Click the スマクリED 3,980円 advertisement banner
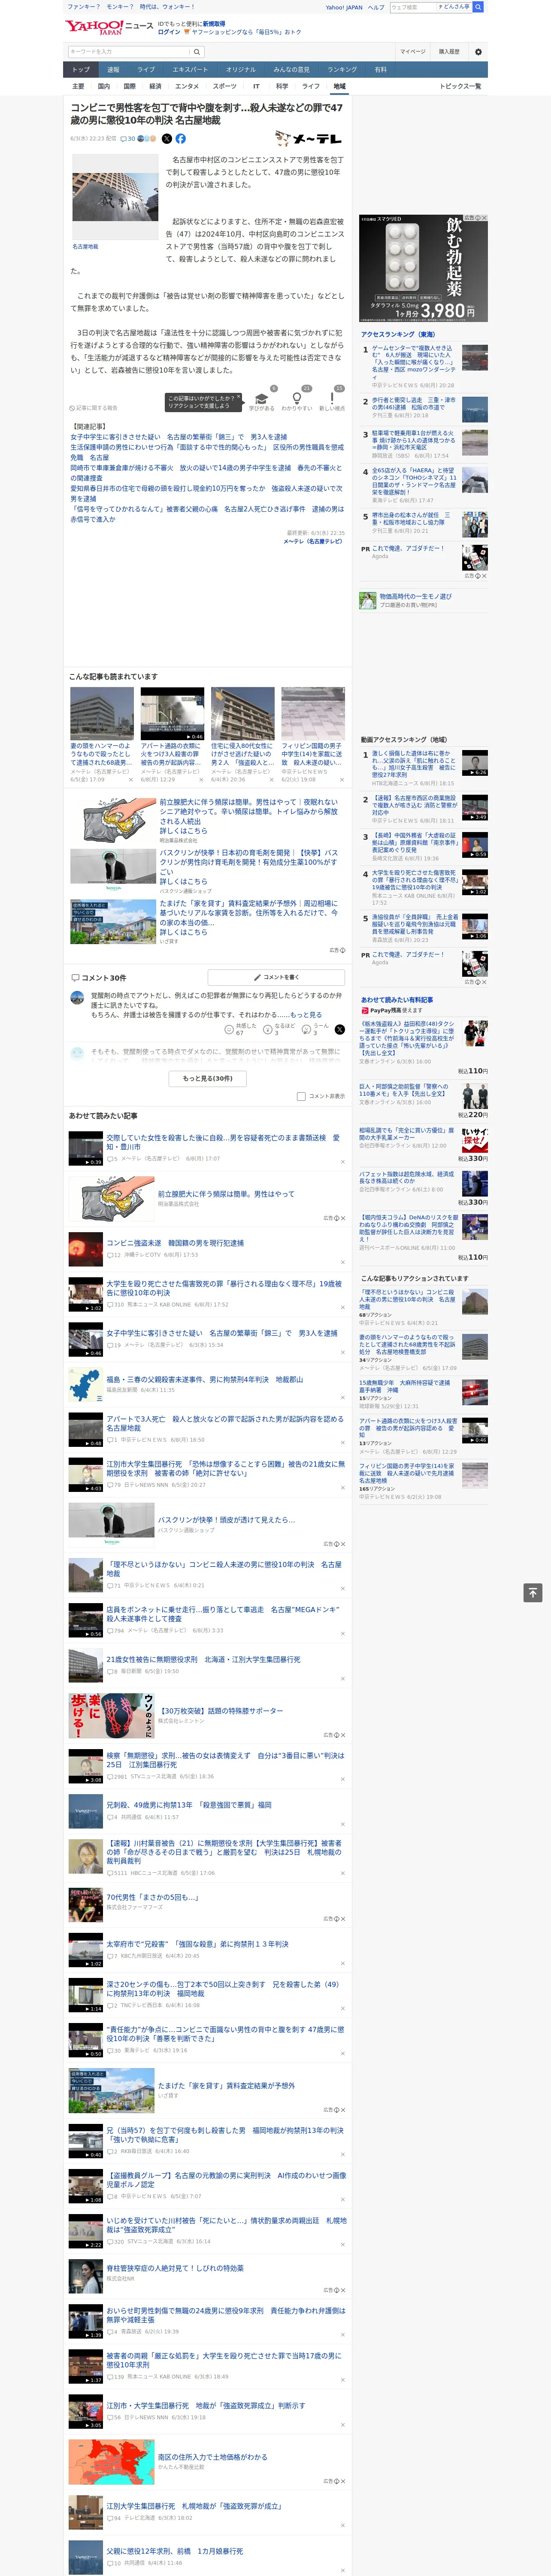Viewport: 551px width, 2576px height. pyautogui.click(x=423, y=268)
